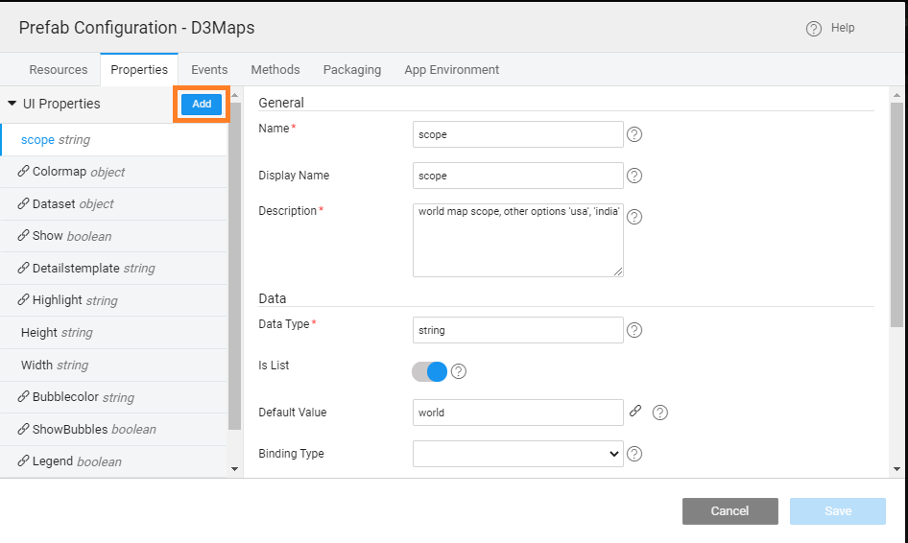Click the help icon next to Name field
Screen dimensions: 908x543
[634, 134]
